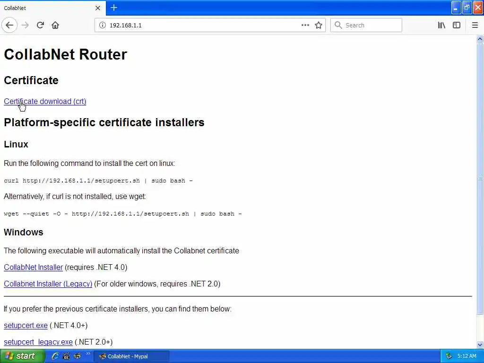Download the CollabNet Installer
Viewport: 484px width, 363px height.
pyautogui.click(x=34, y=268)
